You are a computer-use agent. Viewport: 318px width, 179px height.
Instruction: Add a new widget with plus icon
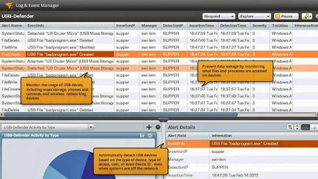click(149, 127)
